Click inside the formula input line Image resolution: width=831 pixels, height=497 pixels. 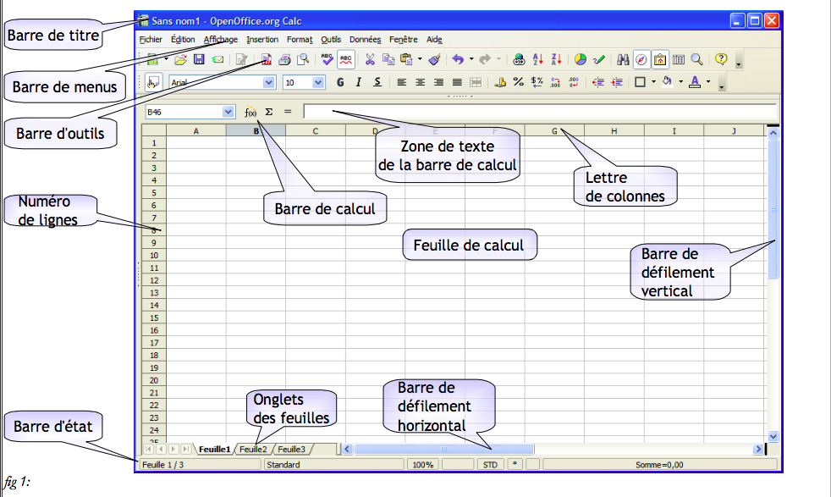tap(540, 112)
